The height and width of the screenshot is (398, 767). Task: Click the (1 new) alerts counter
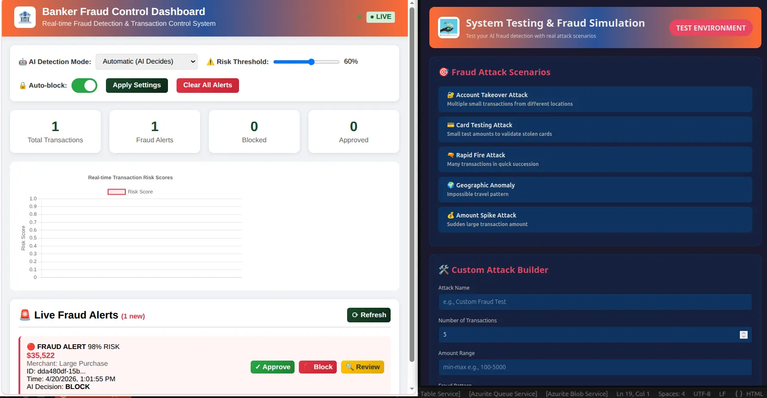[133, 316]
